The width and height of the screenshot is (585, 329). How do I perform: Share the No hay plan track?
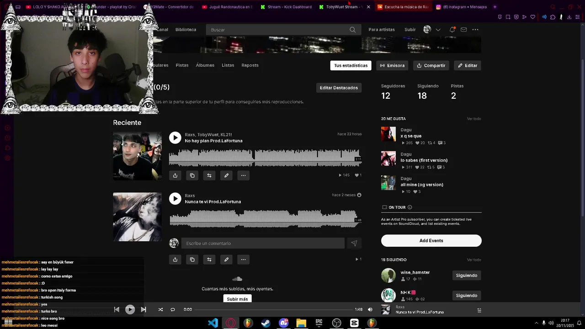point(175,175)
